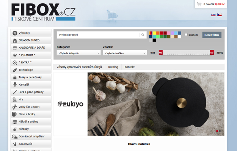Open the shopping cart icon
Image resolution: width=237 pixels, height=151 pixels.
coord(199,4)
